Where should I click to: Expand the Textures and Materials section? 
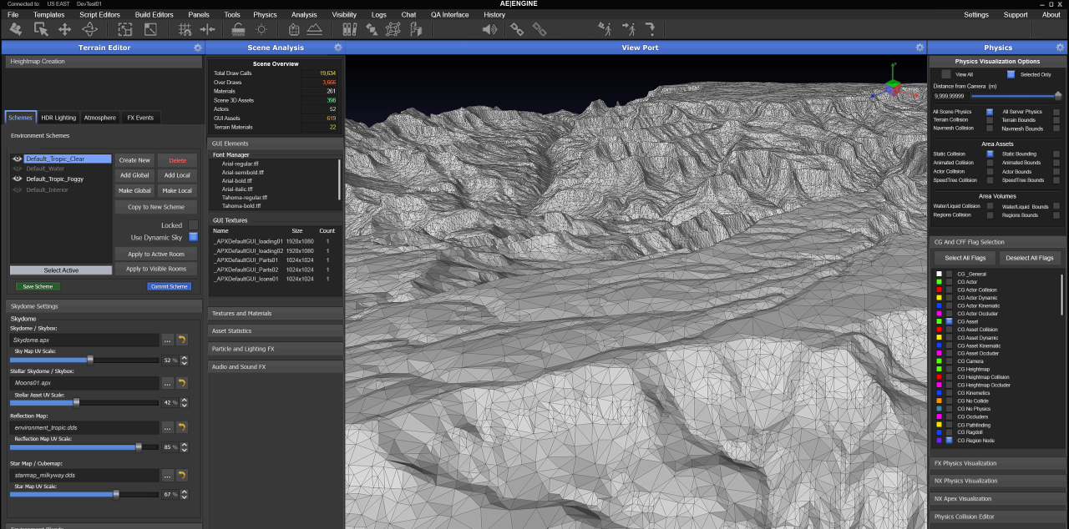pyautogui.click(x=276, y=314)
